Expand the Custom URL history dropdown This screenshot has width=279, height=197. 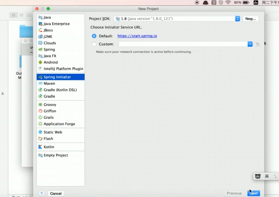(x=250, y=44)
